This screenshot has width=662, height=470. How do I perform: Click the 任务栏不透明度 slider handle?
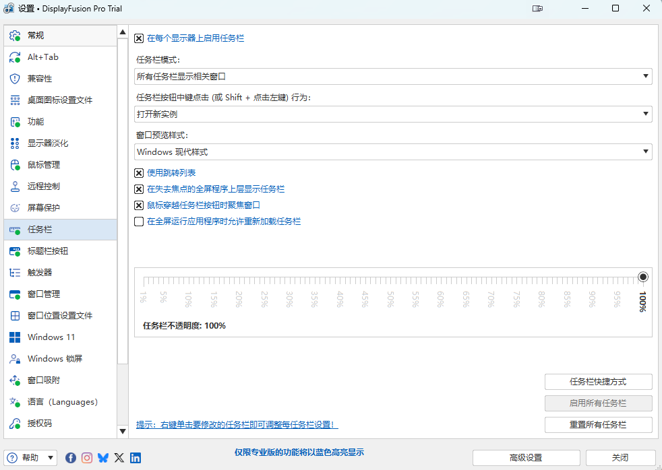[643, 277]
